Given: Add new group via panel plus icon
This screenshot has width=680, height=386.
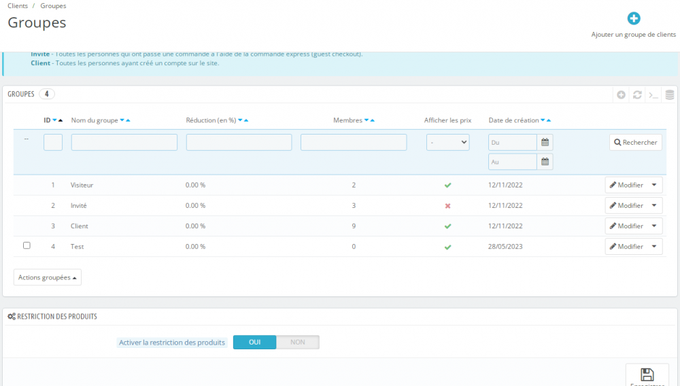Looking at the screenshot, I should pyautogui.click(x=621, y=94).
